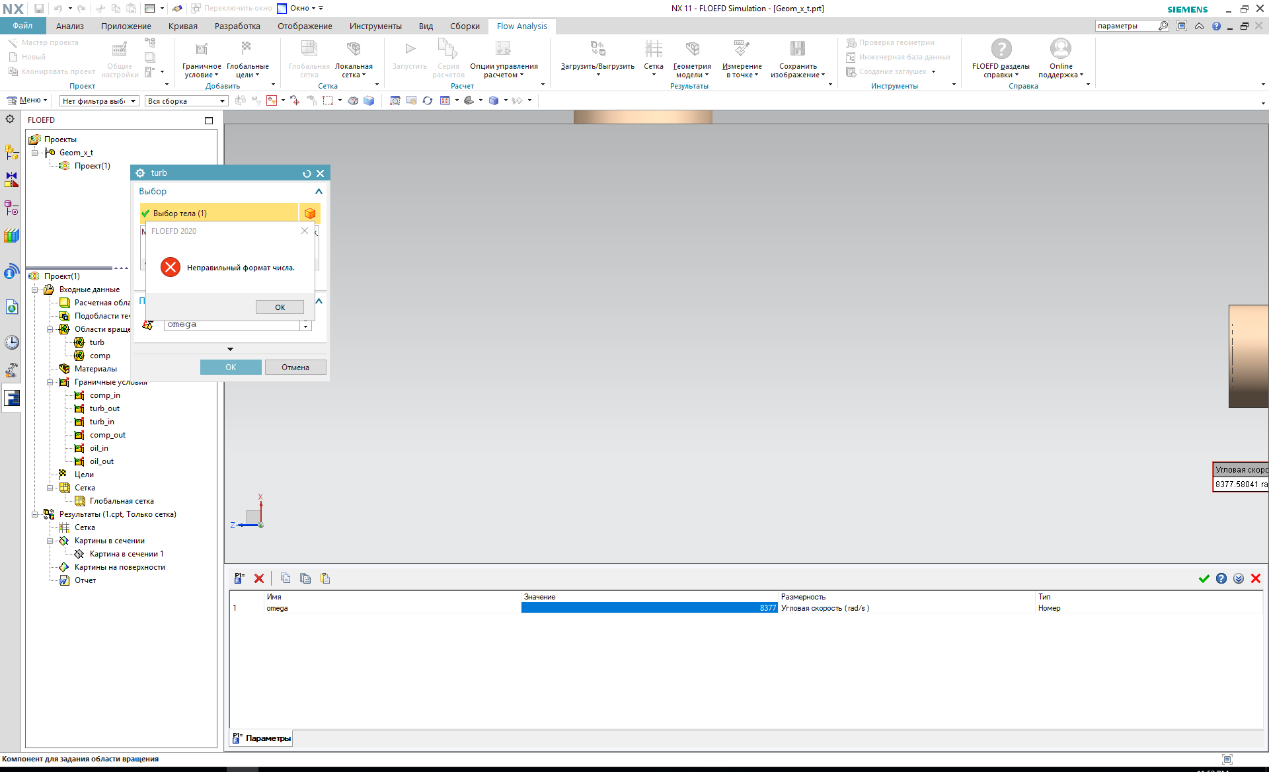Open the Вся сборка scope dropdown
The width and height of the screenshot is (1269, 772).
186,101
